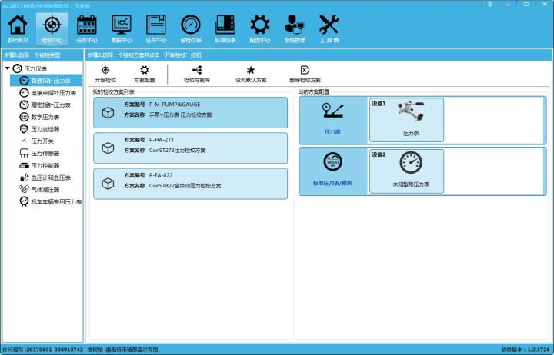The height and width of the screenshot is (355, 554).
Task: Open the 工具箱 wrench icon
Action: (x=329, y=28)
